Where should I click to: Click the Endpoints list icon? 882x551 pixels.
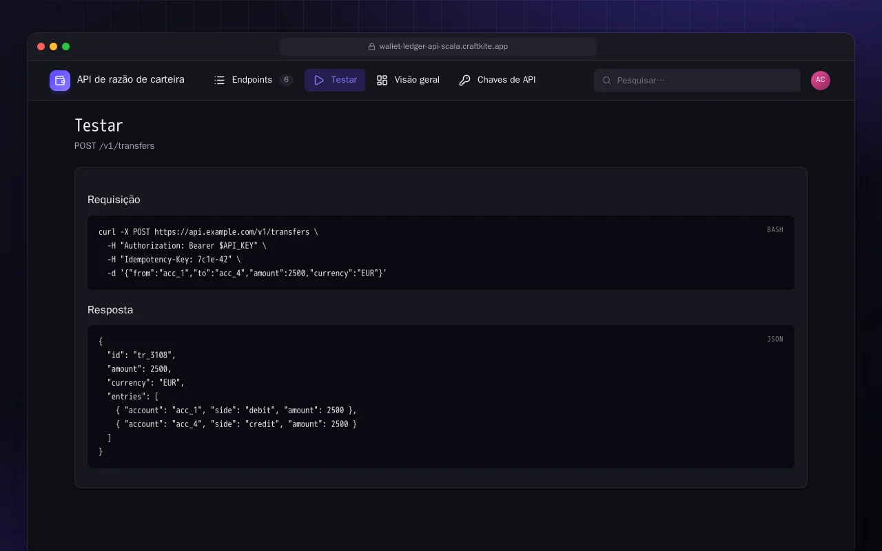pyautogui.click(x=220, y=80)
